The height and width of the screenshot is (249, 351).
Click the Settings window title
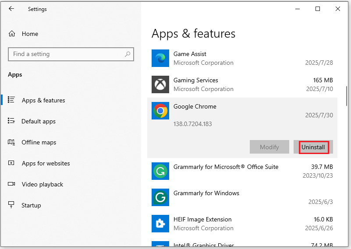37,9
